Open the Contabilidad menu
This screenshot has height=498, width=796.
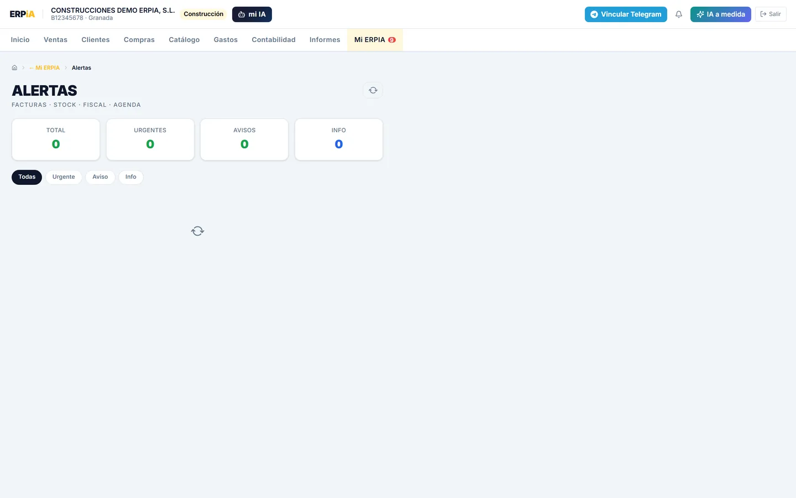coord(274,40)
